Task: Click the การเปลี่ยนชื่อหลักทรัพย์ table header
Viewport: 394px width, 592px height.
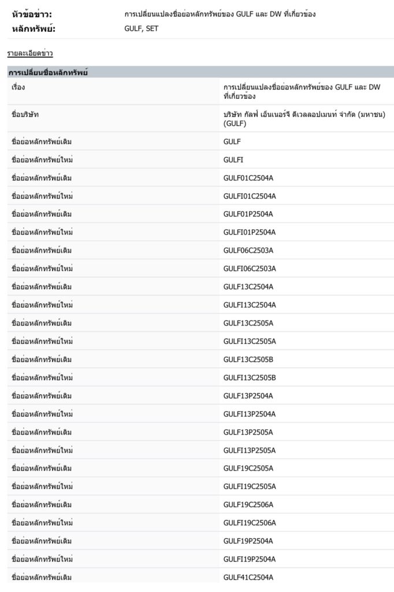Action: (x=47, y=72)
